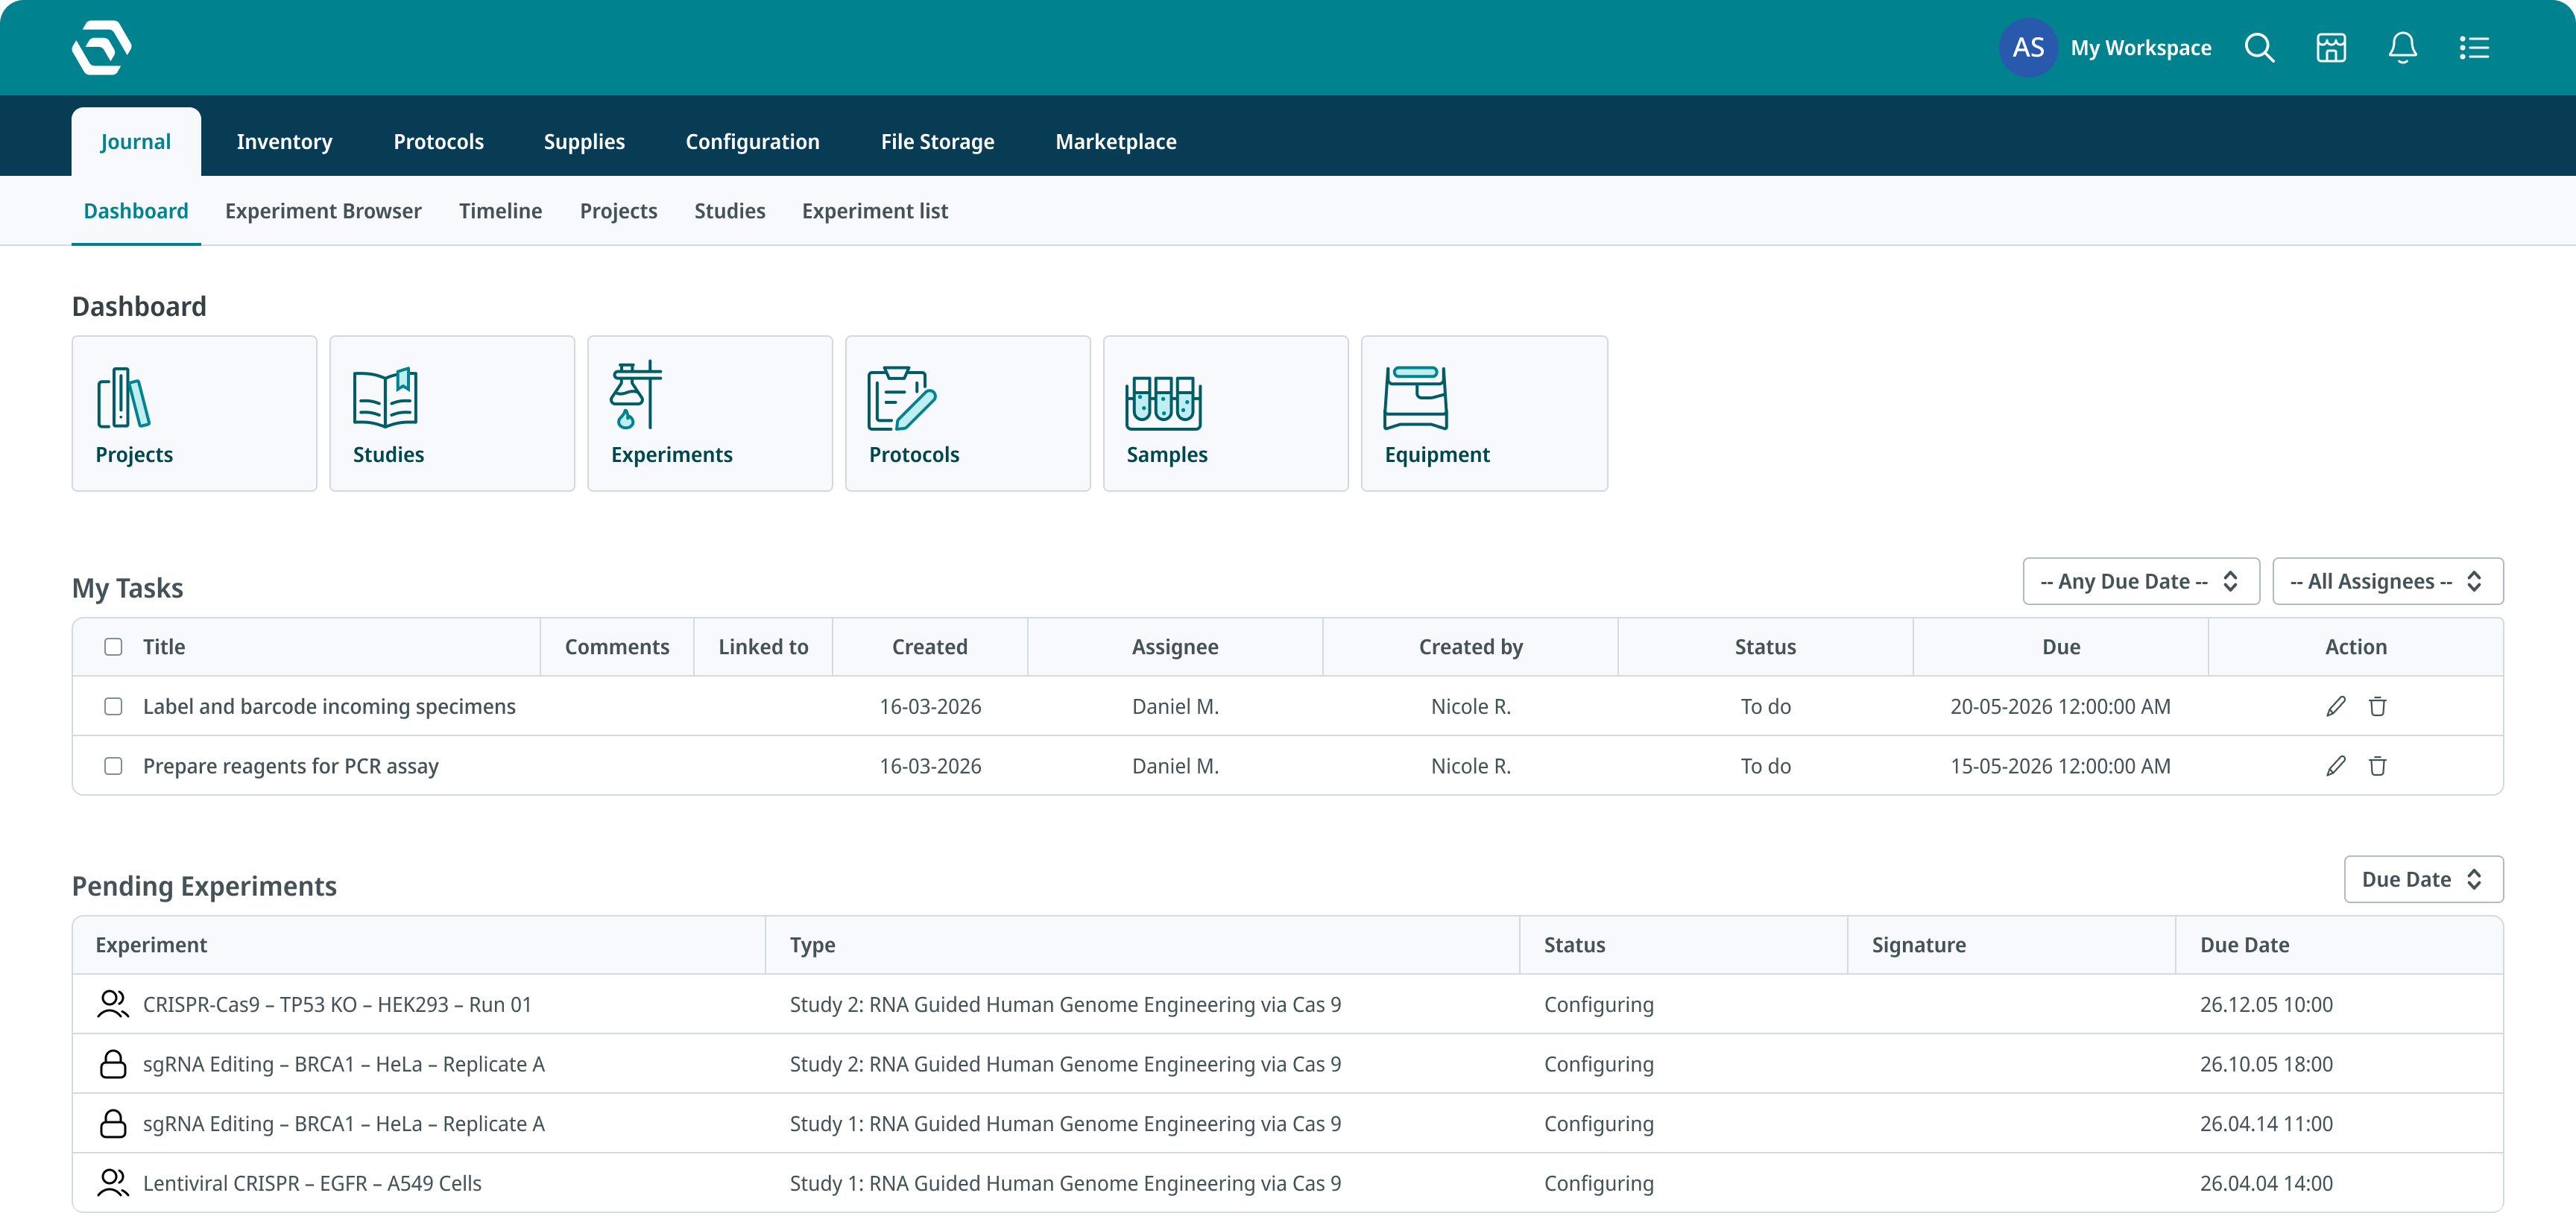The width and height of the screenshot is (2576, 1225).
Task: Toggle the select-all tasks checkbox in Title header
Action: [113, 647]
